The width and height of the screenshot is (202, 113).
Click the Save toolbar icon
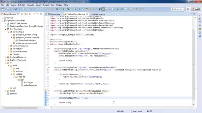8,9
